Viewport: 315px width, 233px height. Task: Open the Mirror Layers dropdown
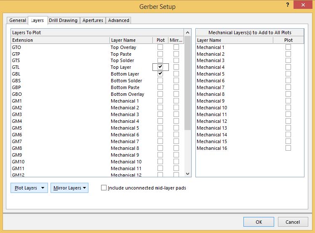[69, 188]
